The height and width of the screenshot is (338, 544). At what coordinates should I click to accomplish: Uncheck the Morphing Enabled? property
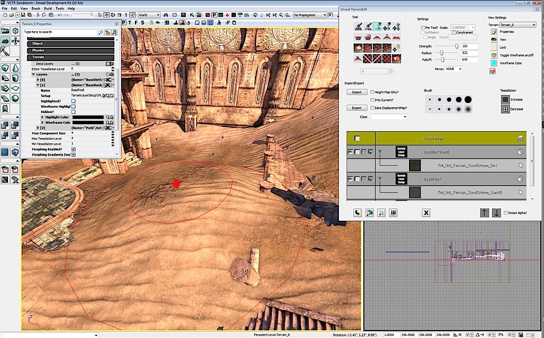(73, 149)
